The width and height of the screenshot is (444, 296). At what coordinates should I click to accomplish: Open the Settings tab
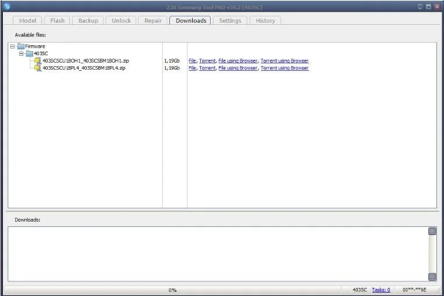coord(230,21)
